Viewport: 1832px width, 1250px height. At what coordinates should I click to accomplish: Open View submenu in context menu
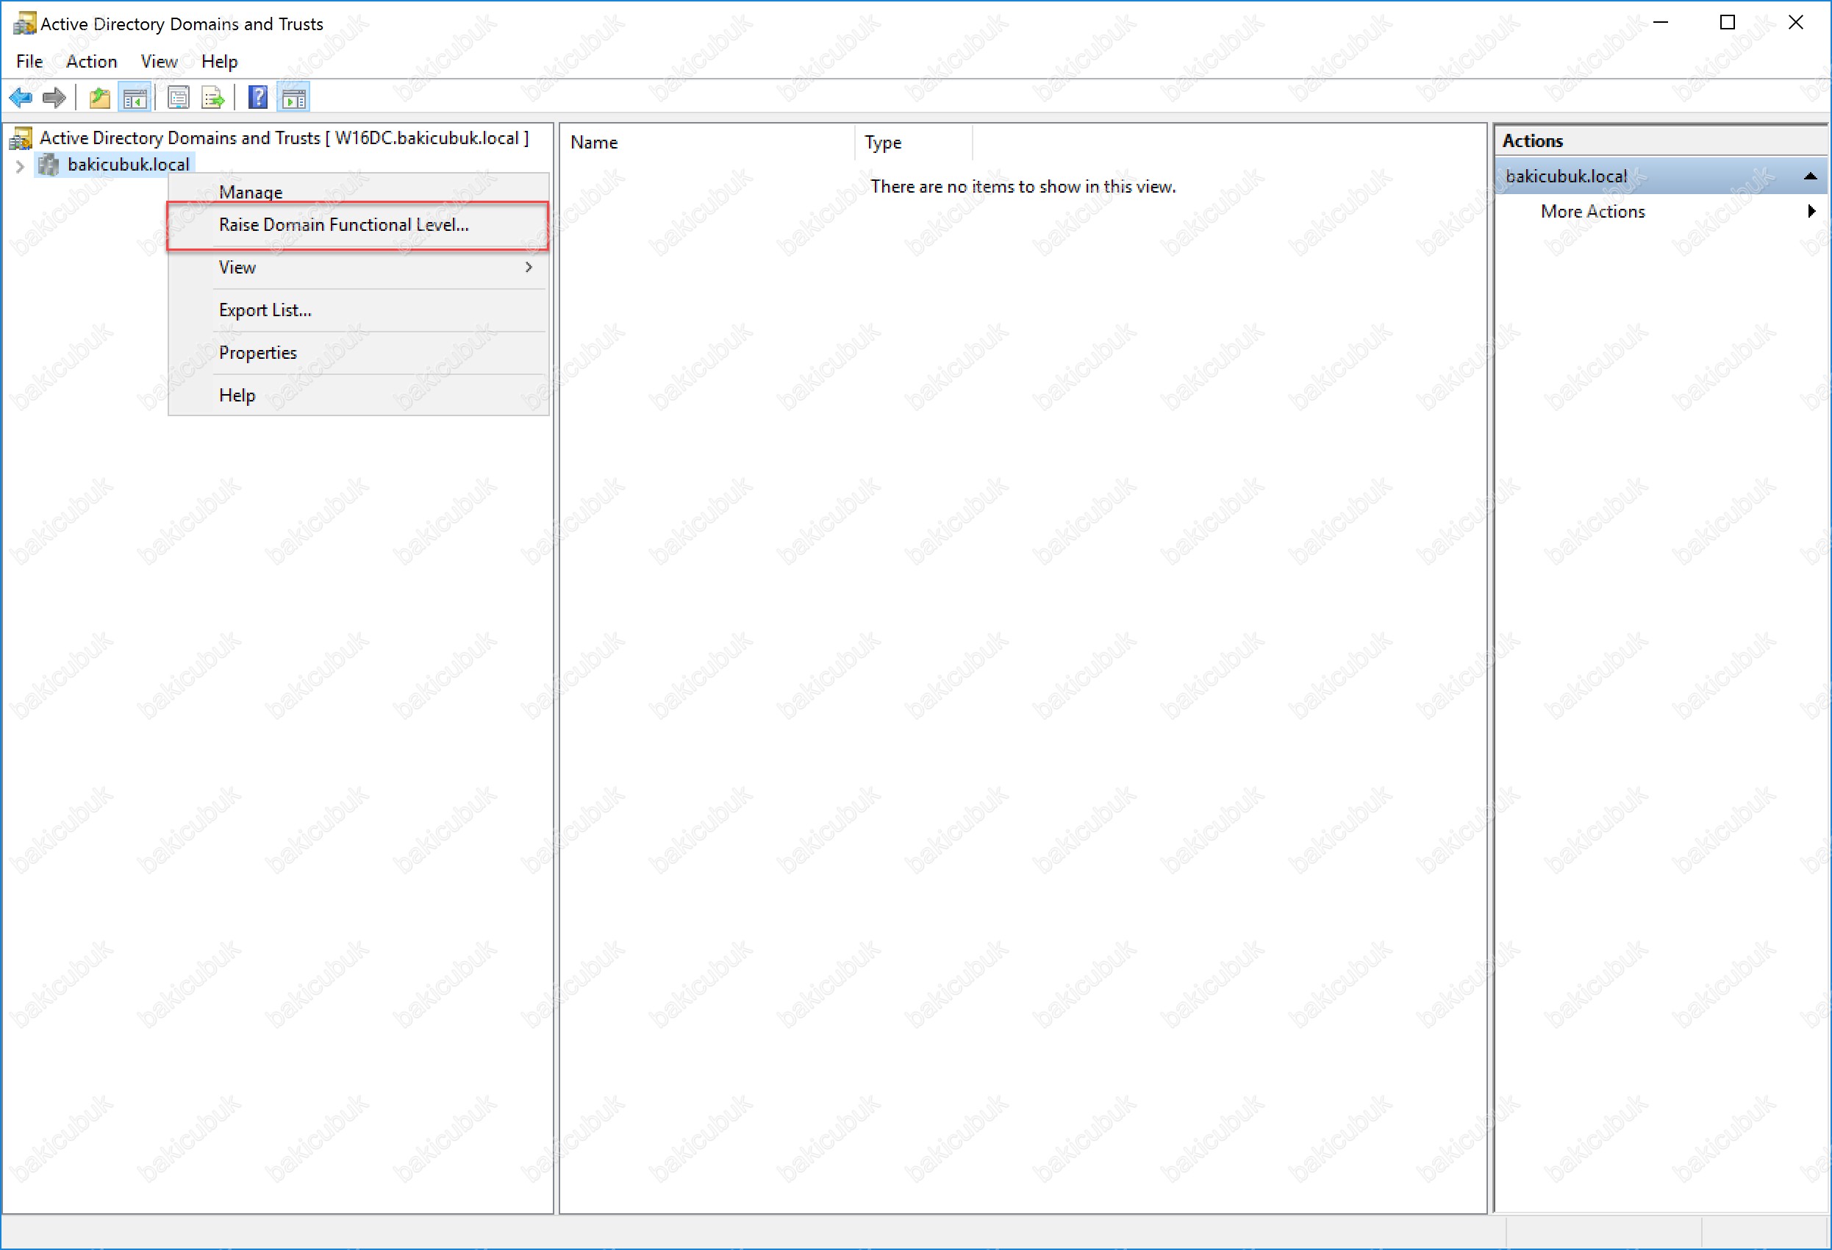pyautogui.click(x=358, y=268)
